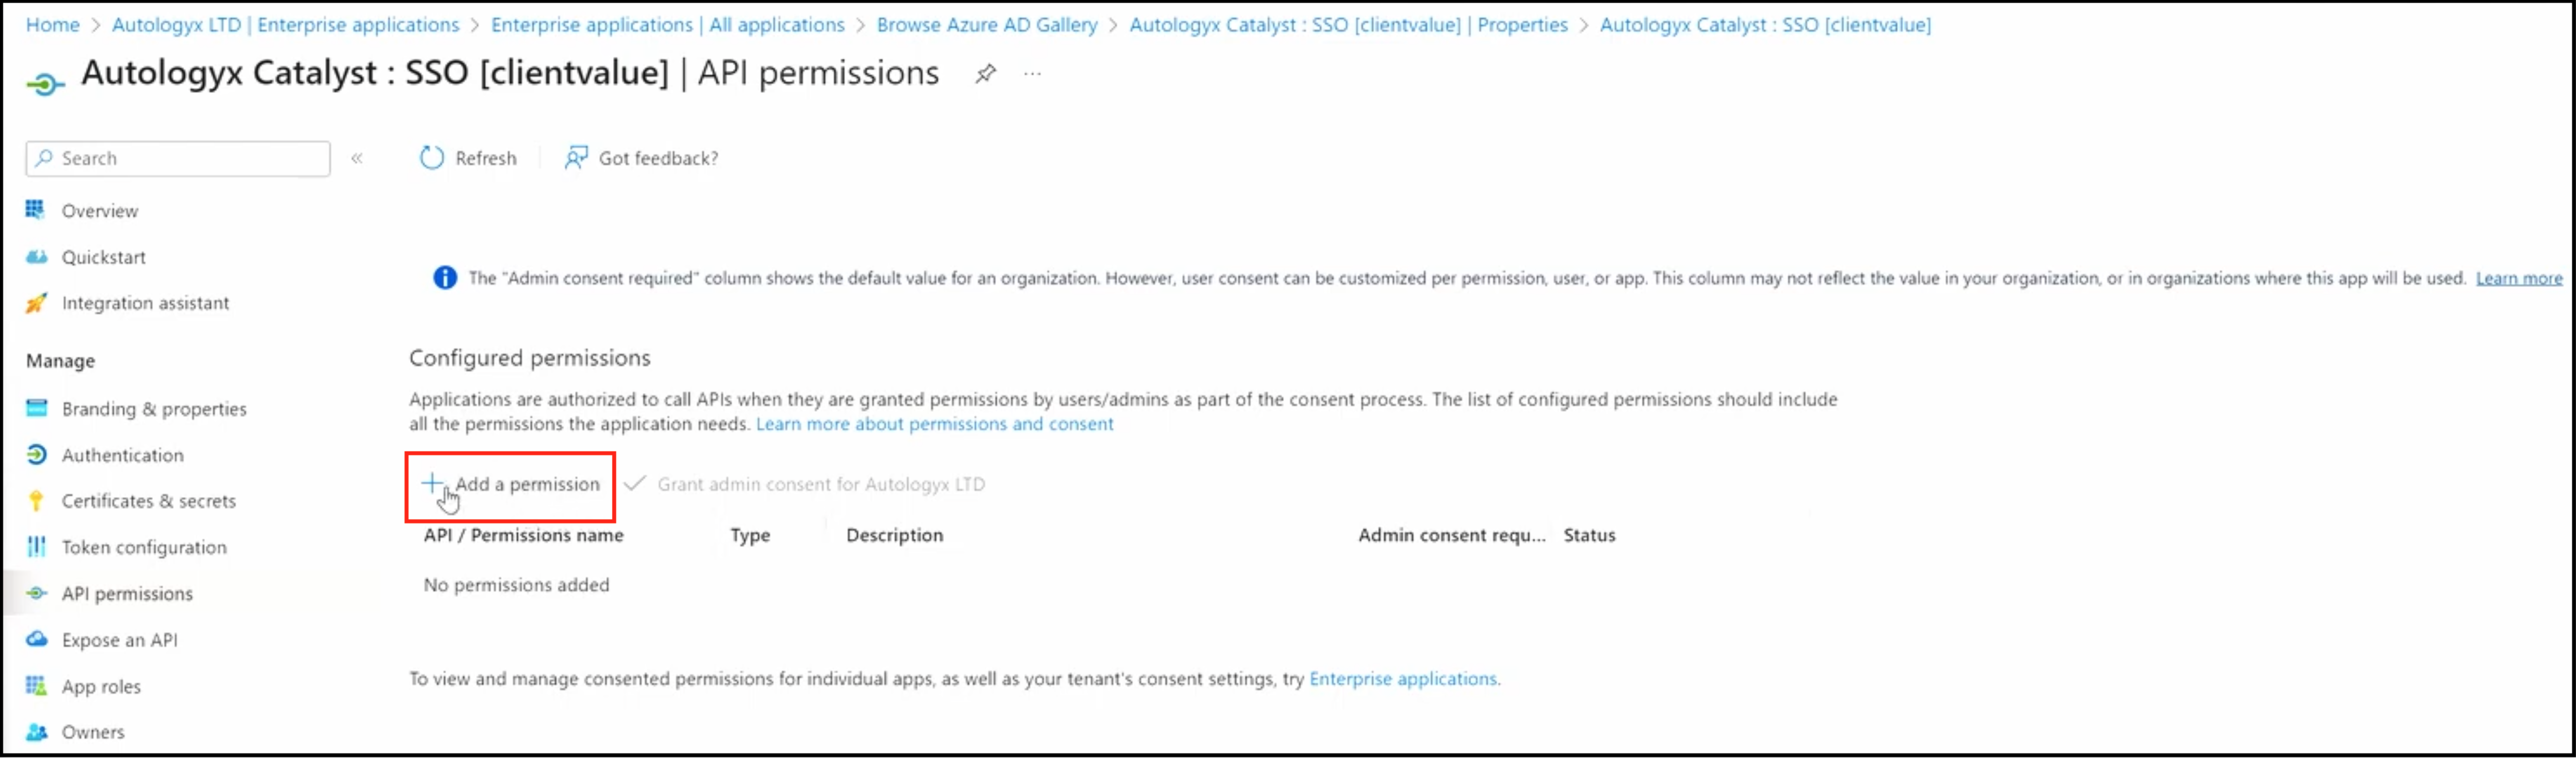Open the Got feedback? option

tap(641, 158)
